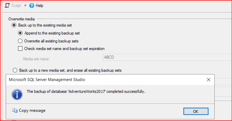Click the Overwrite media group heading
Image resolution: width=232 pixels, height=121 pixels.
[x=22, y=19]
